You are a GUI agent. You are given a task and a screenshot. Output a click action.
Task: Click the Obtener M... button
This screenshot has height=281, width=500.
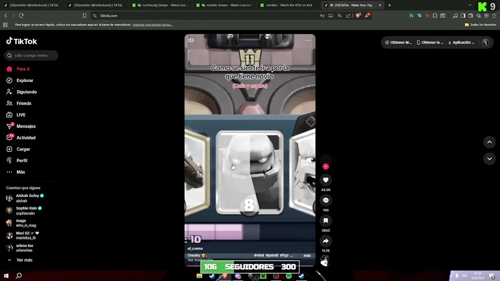398,43
